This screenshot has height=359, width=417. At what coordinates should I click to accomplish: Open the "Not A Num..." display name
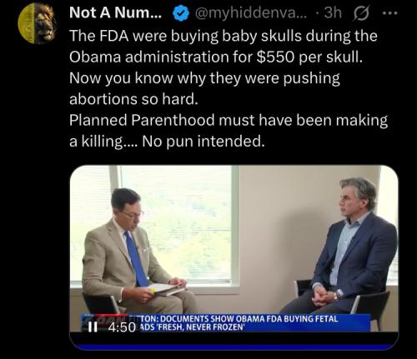pos(115,12)
